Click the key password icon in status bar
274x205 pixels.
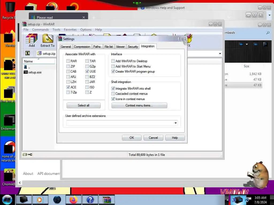point(30,155)
